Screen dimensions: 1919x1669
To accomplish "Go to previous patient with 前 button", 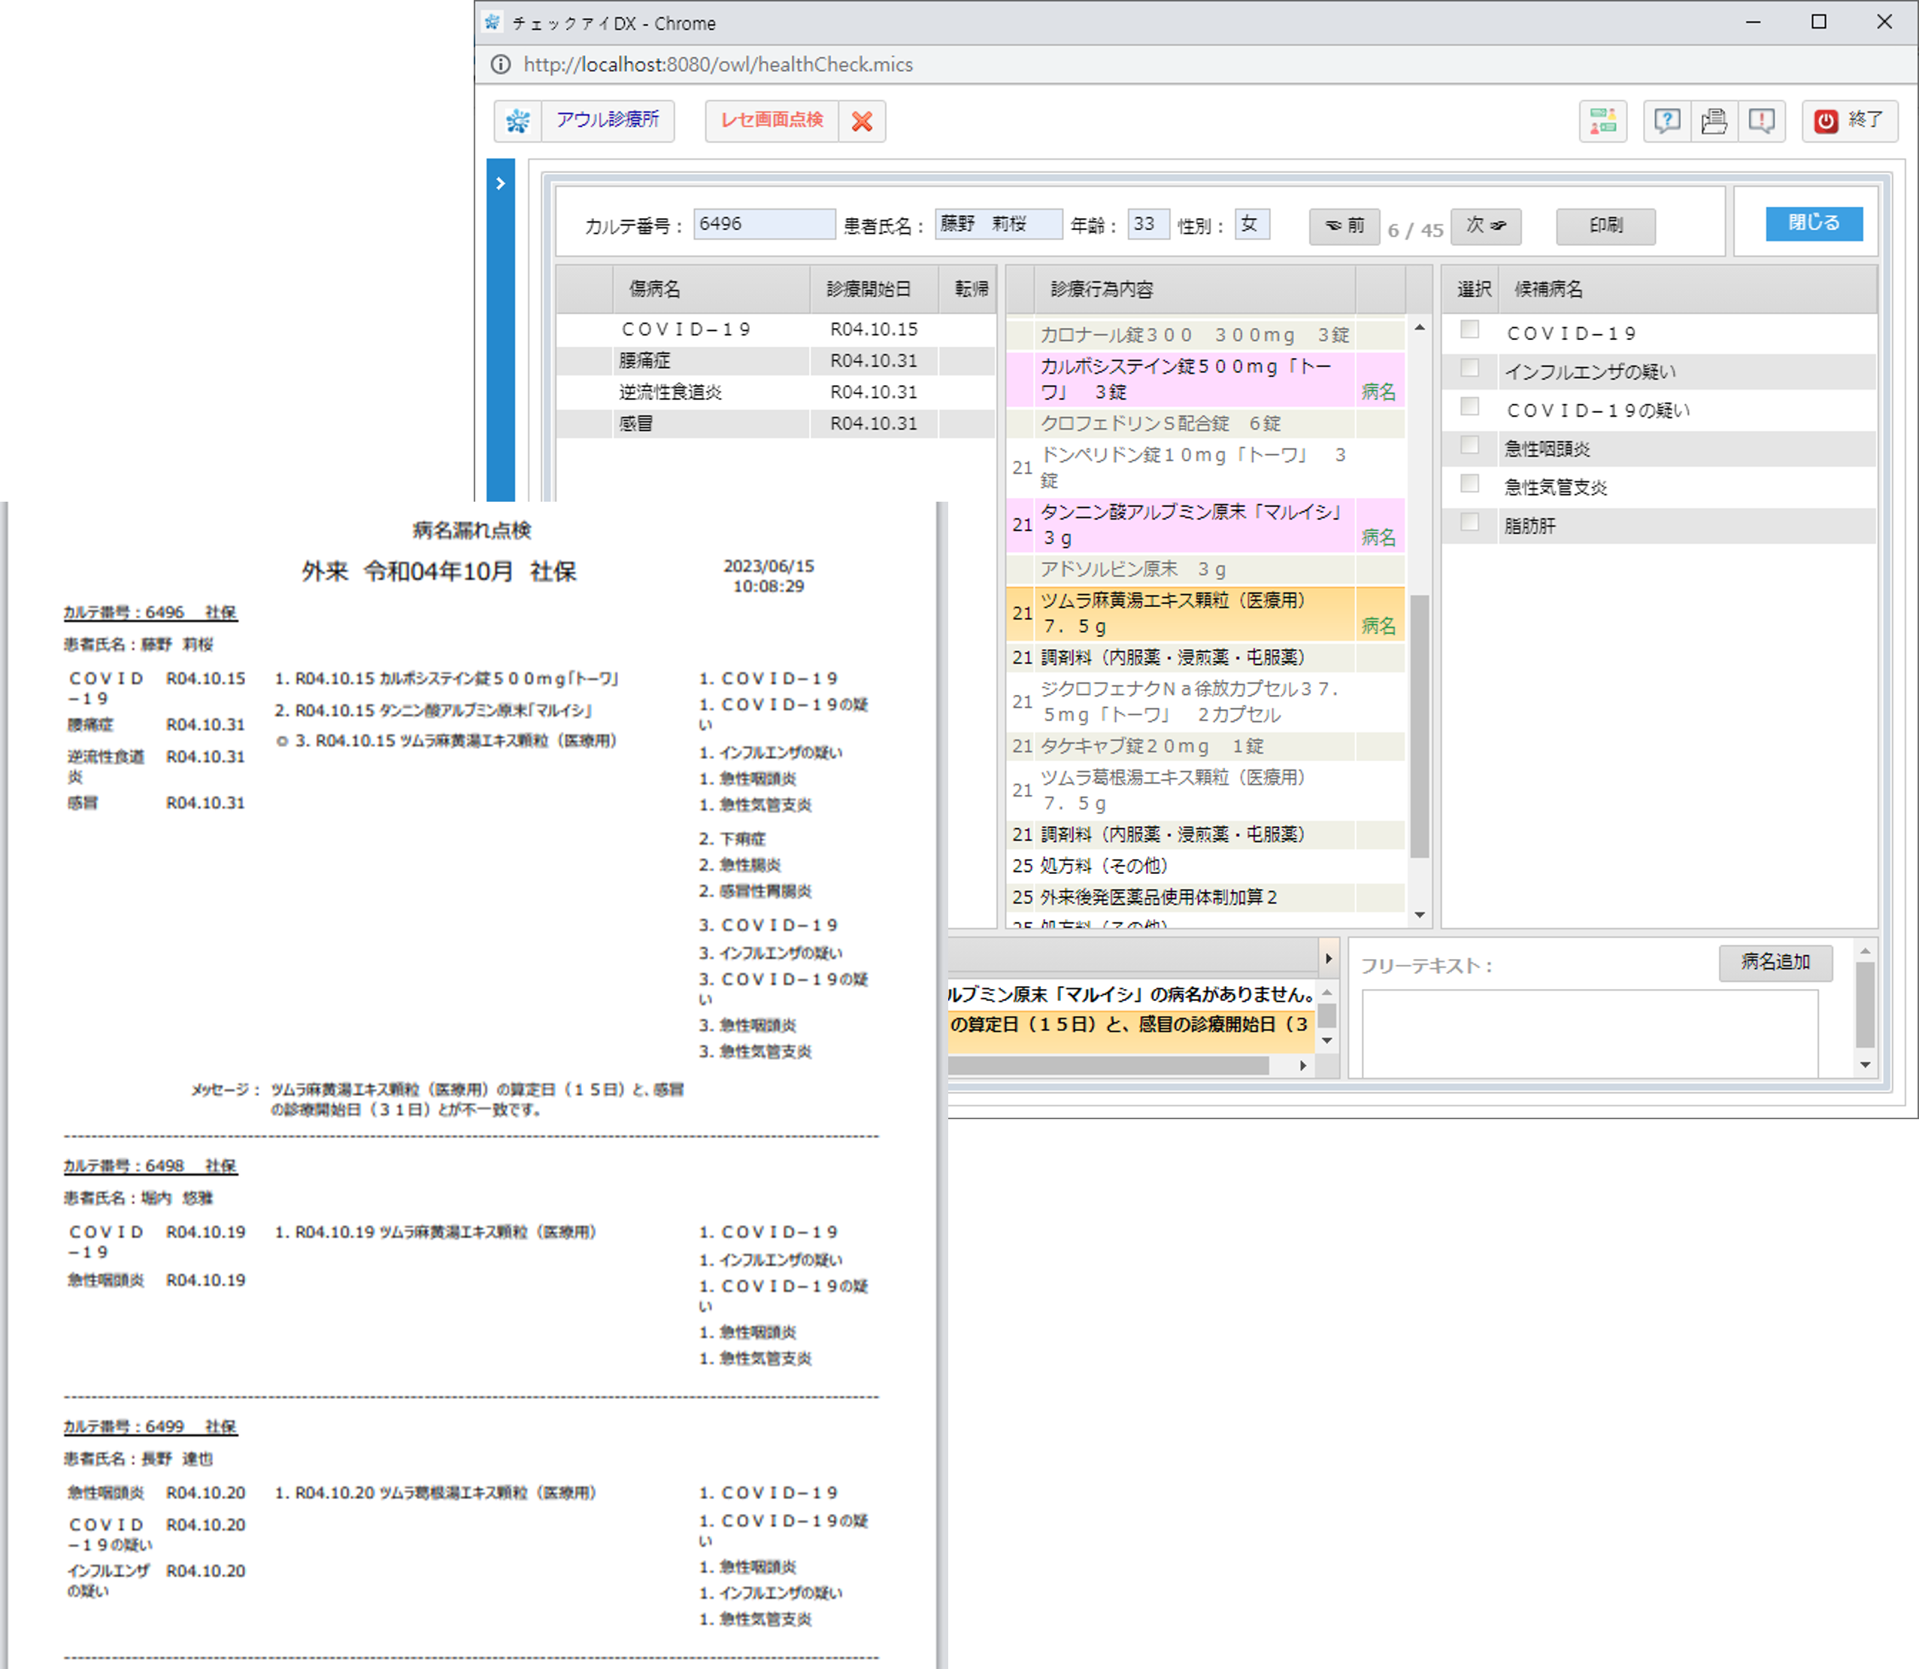I will tap(1344, 226).
